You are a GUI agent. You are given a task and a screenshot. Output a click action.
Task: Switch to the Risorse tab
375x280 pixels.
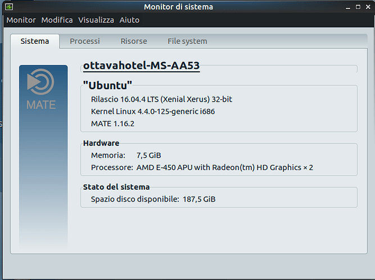point(134,42)
